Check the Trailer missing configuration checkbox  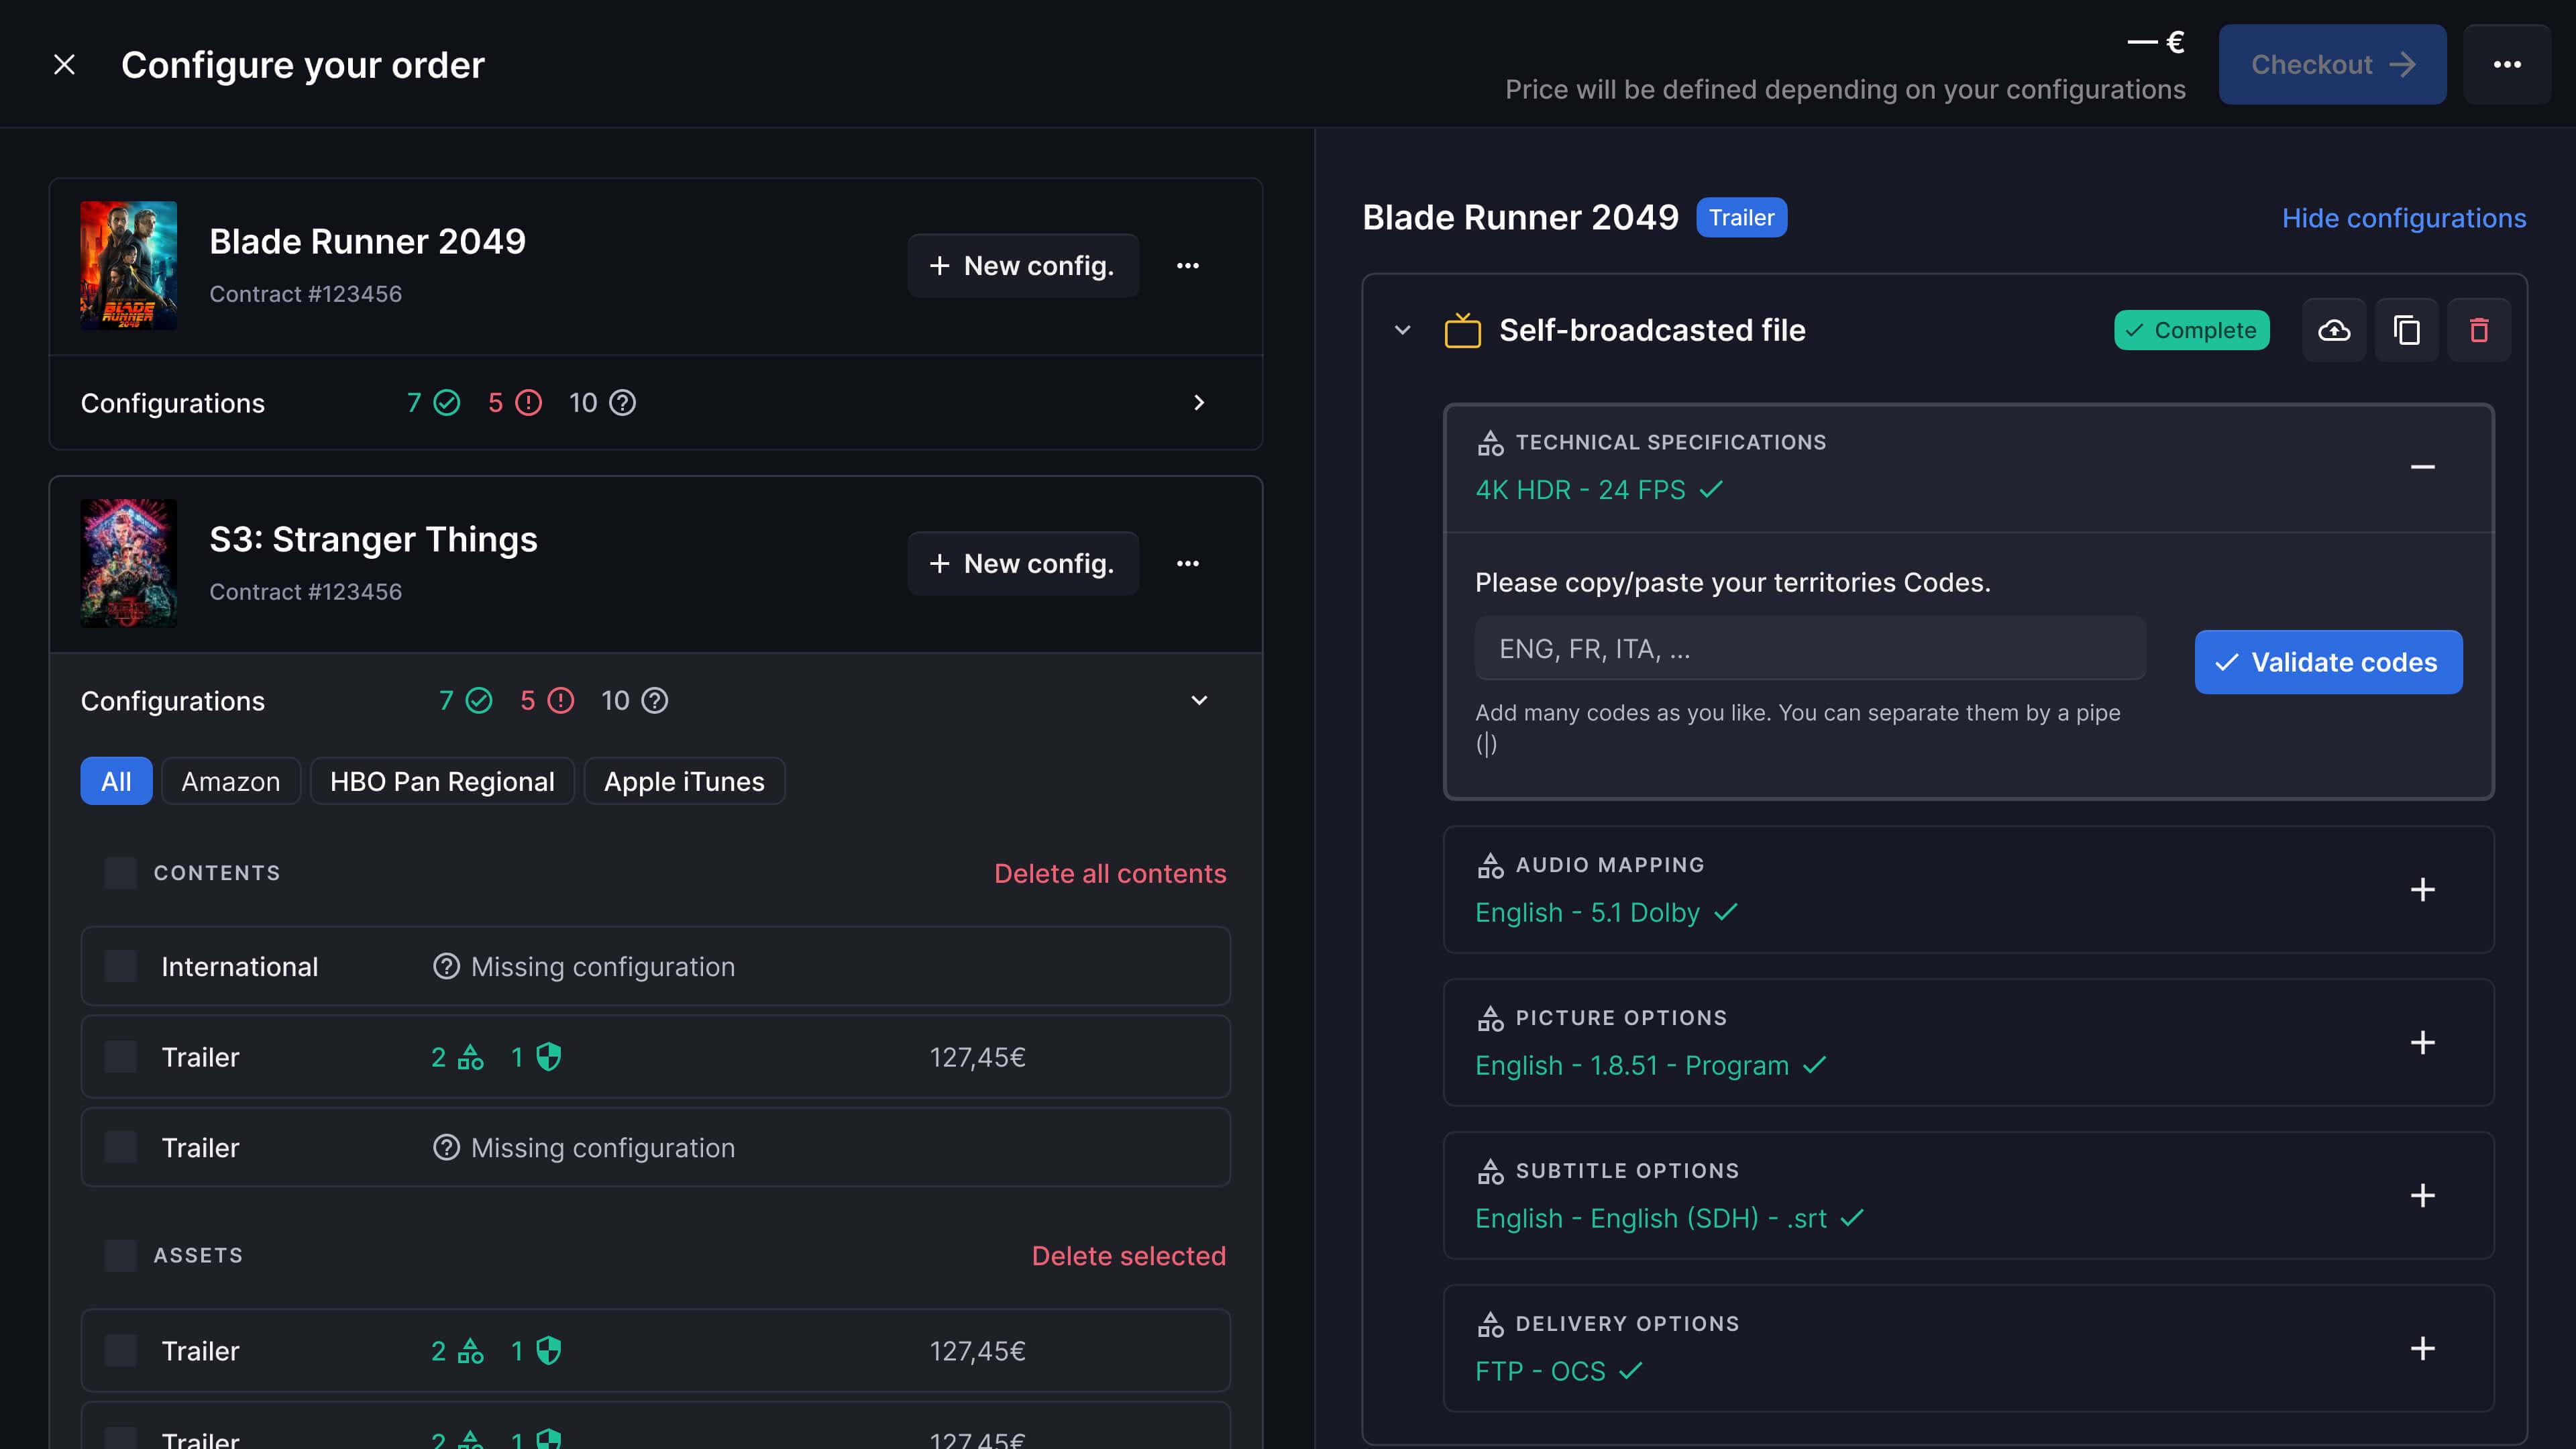pyautogui.click(x=120, y=1147)
